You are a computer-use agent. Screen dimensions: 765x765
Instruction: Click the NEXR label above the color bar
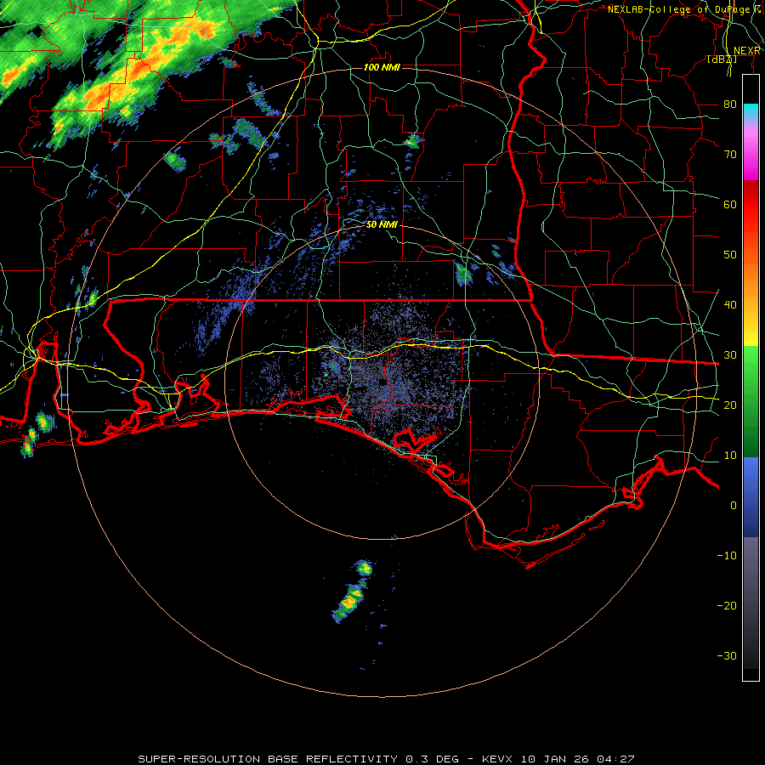point(746,51)
